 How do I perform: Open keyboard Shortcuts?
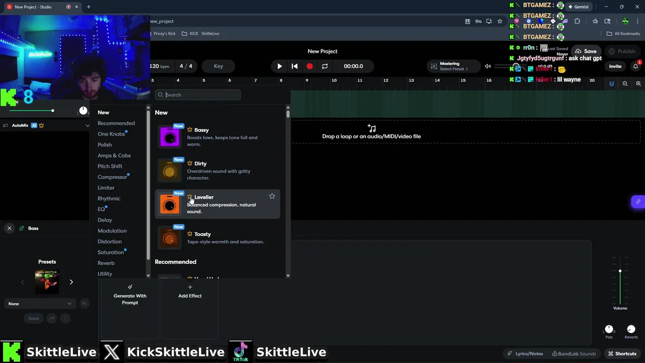click(622, 354)
